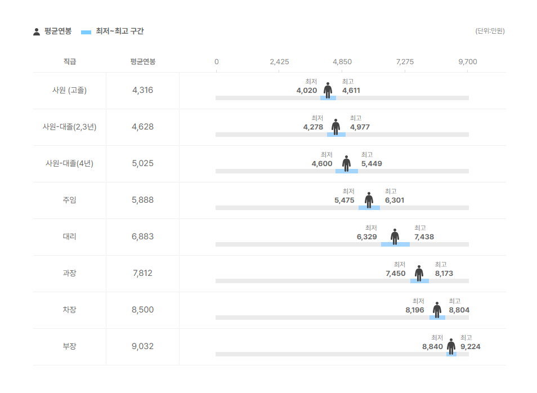Click the 4,850 axis tick label

342,61
